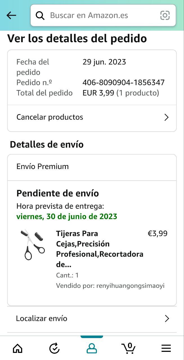
Task: Select the Localizar envío option
Action: pyautogui.click(x=92, y=318)
